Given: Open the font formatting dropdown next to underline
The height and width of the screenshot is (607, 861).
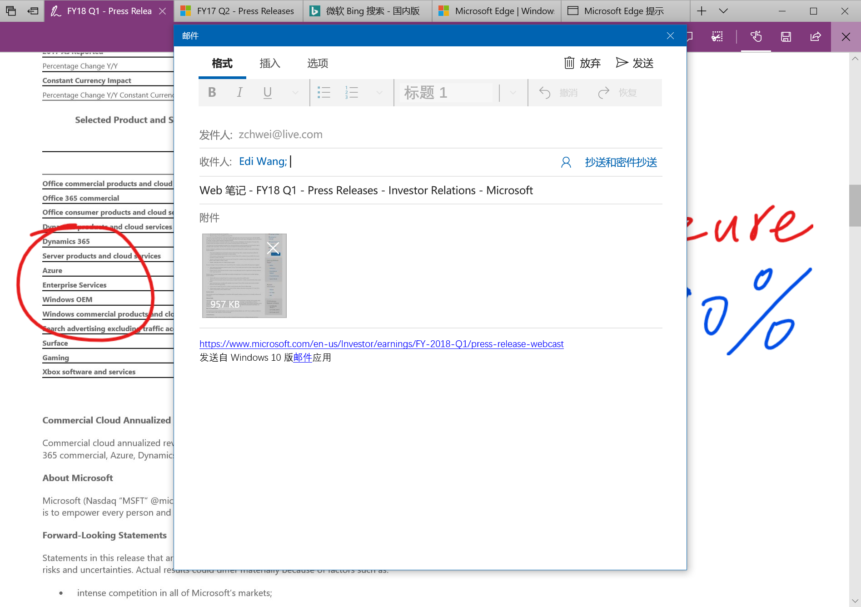Looking at the screenshot, I should pyautogui.click(x=295, y=92).
